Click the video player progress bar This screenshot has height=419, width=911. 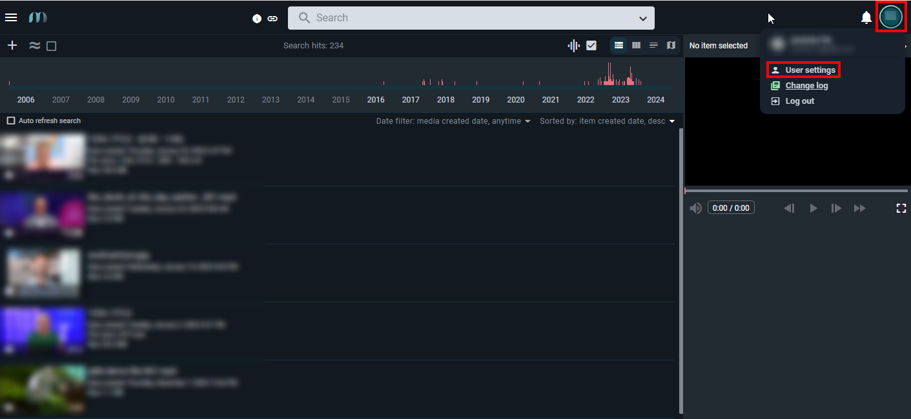tap(796, 191)
